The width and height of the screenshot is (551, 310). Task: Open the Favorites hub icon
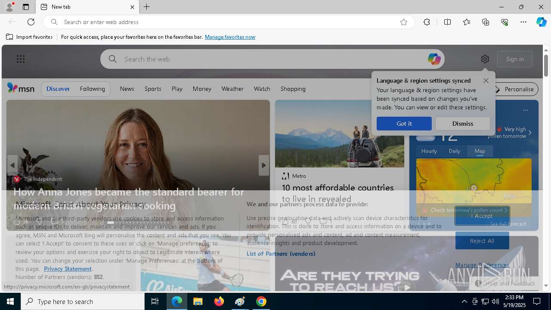(467, 22)
